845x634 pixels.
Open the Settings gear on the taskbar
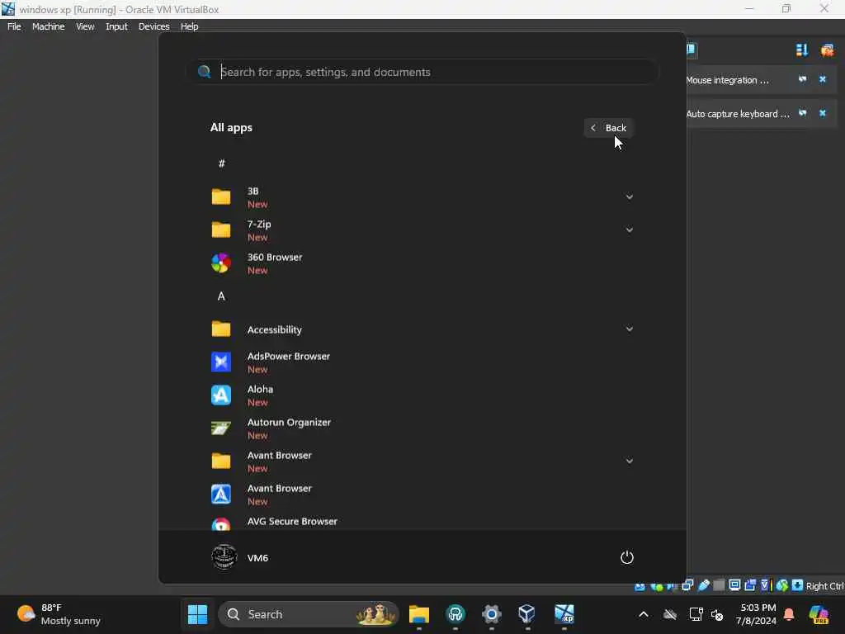[x=491, y=614]
